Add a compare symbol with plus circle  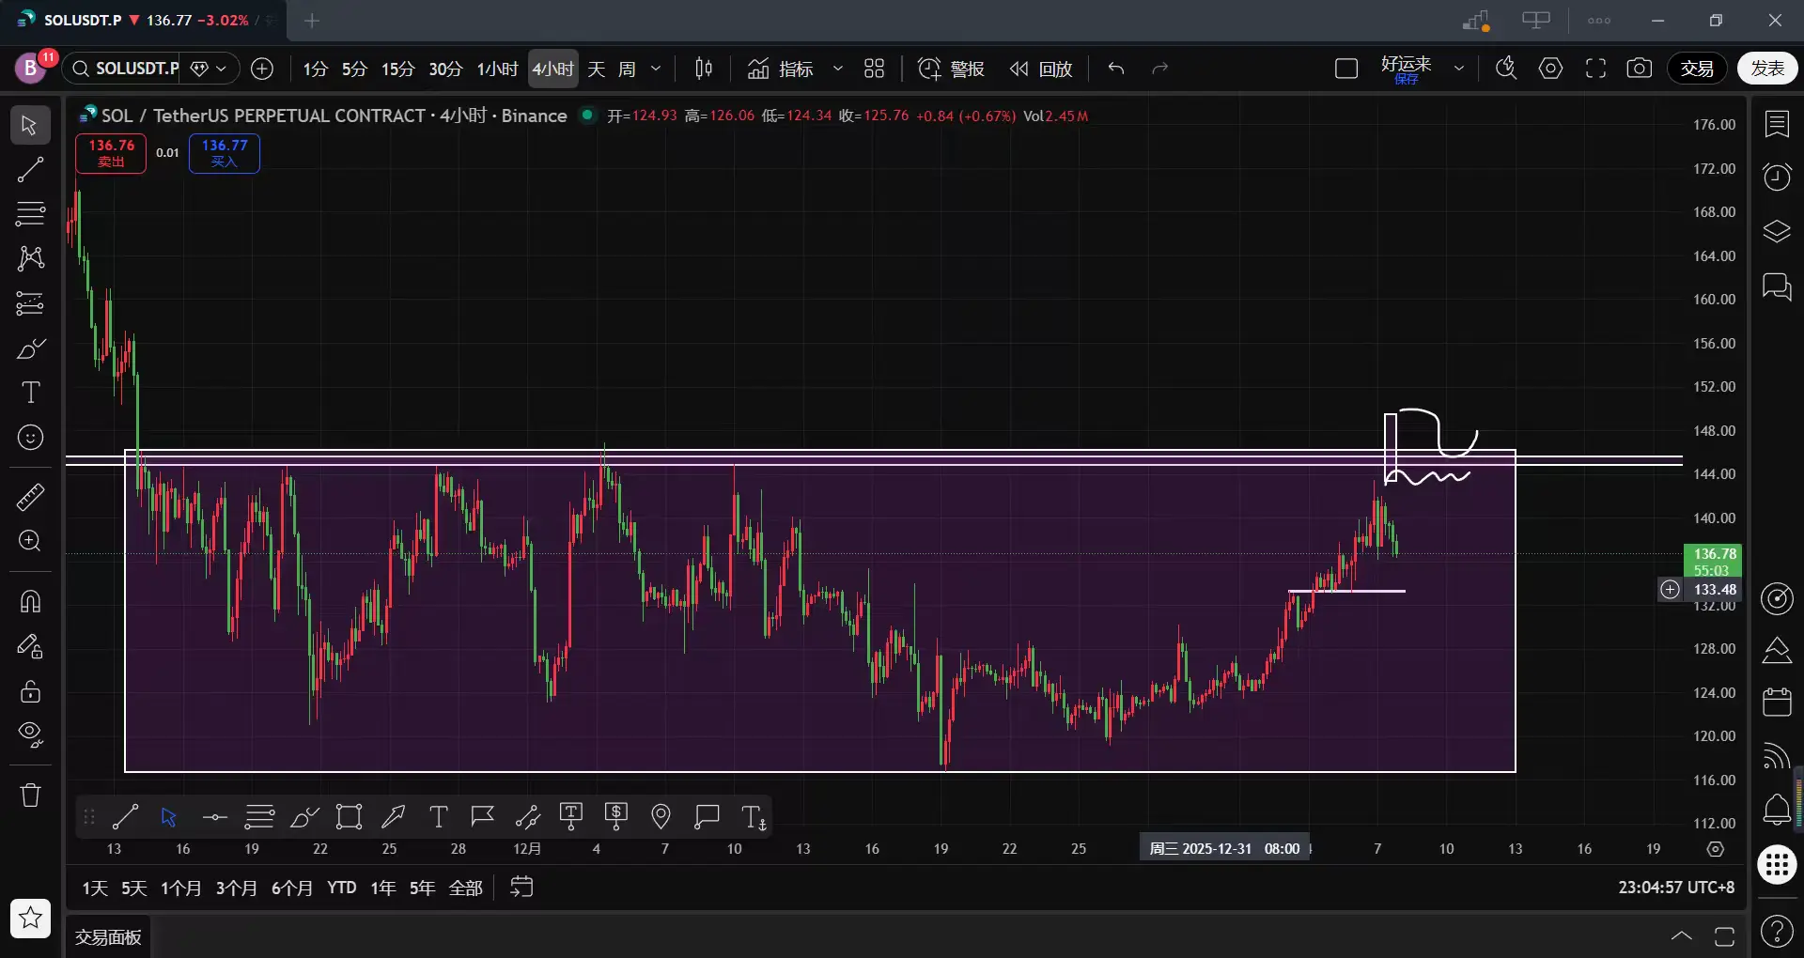[262, 69]
